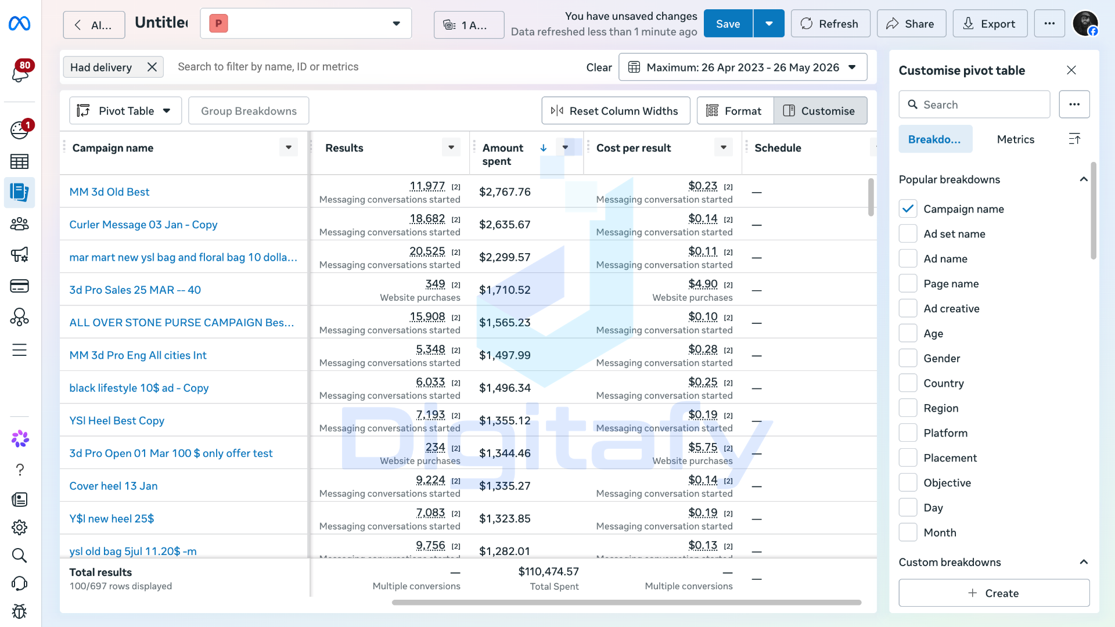Open the Results column menu arrow
1115x627 pixels.
pos(451,147)
